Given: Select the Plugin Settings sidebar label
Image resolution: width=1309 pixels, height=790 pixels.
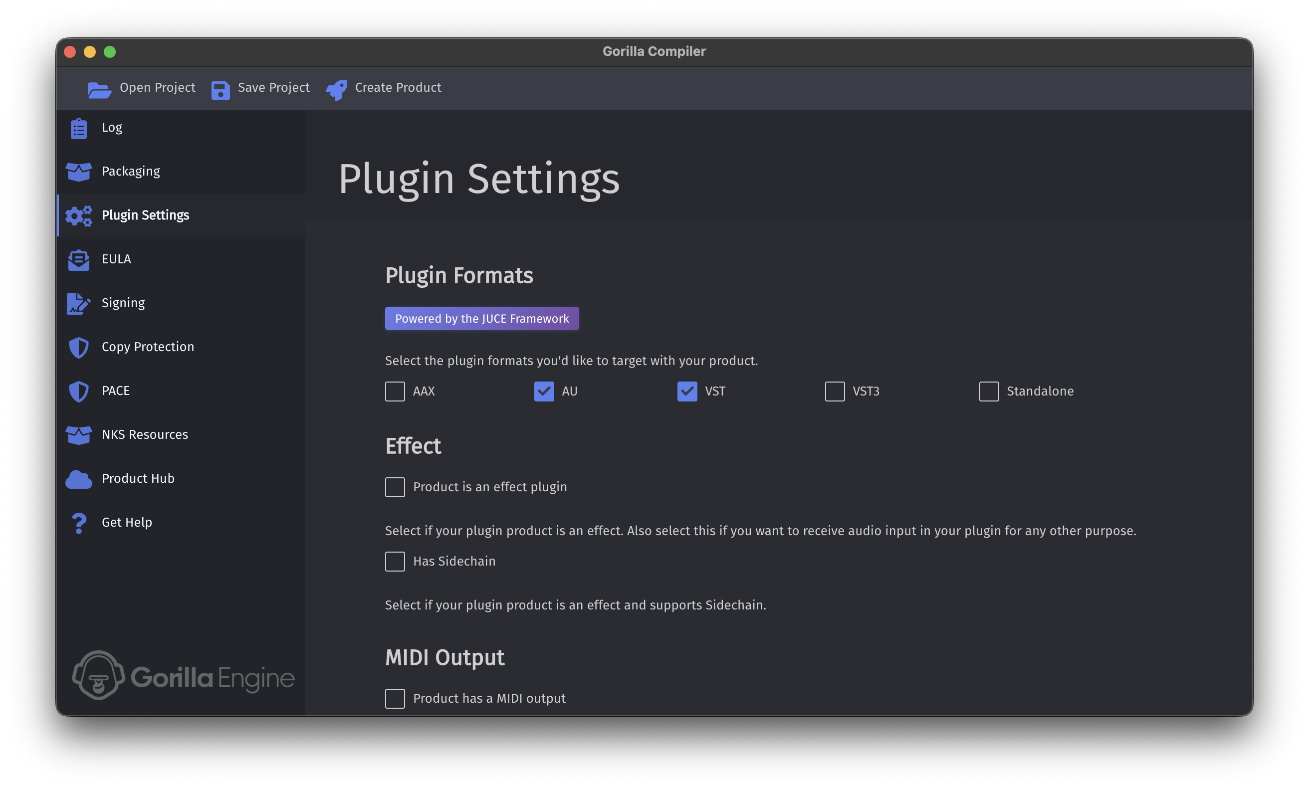Looking at the screenshot, I should (x=146, y=215).
